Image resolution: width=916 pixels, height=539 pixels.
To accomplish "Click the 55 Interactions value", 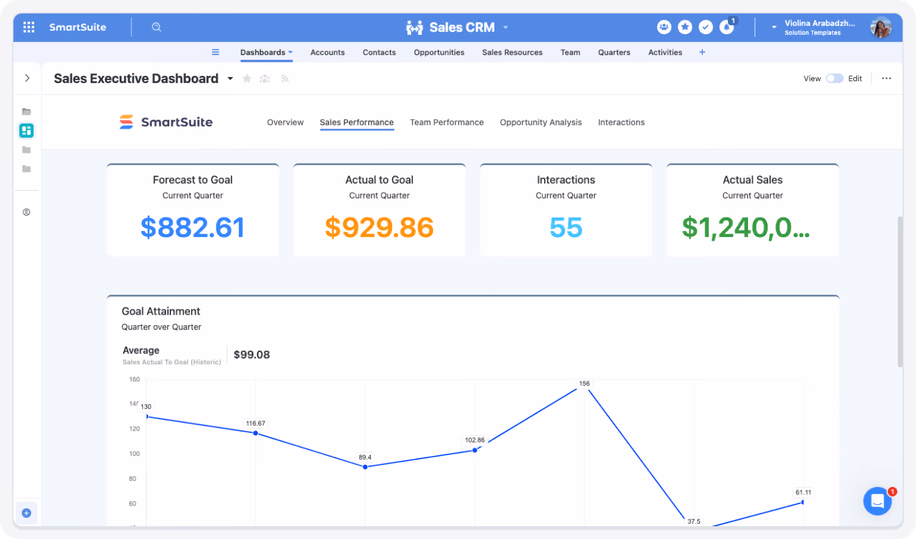I will (x=566, y=227).
